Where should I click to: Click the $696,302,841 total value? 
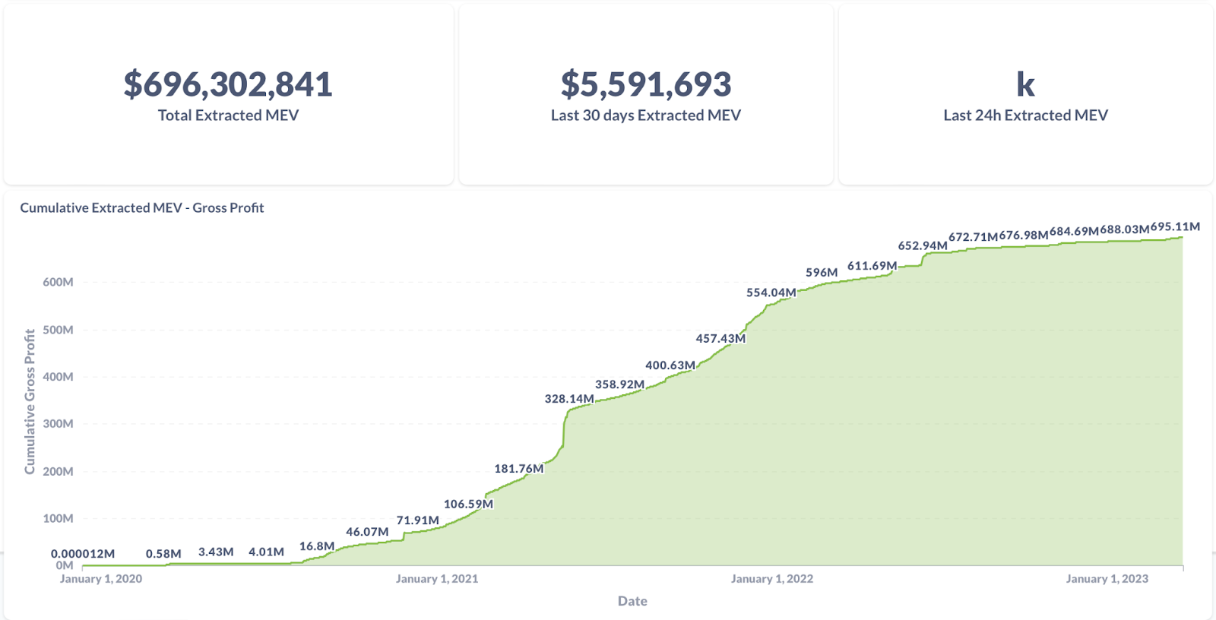point(228,84)
